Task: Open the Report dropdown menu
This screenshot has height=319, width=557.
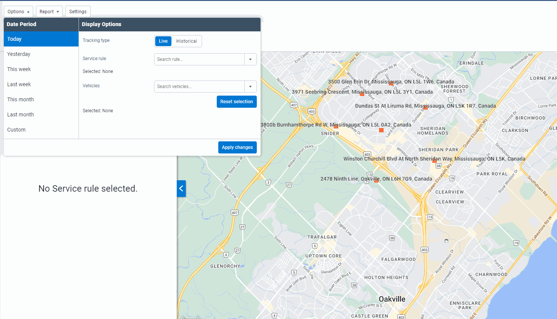Action: click(x=49, y=11)
